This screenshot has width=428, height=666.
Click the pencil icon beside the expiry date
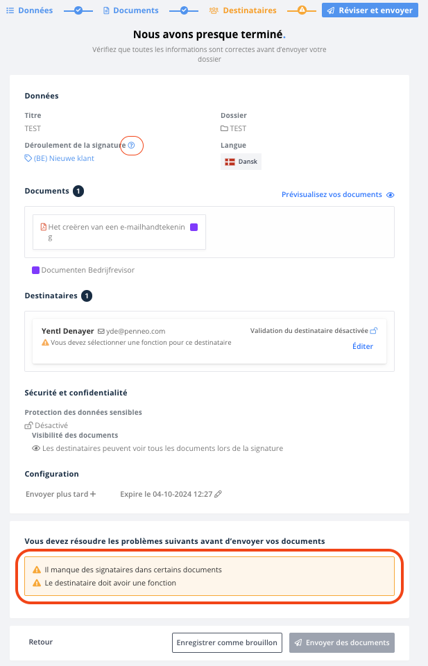[219, 494]
